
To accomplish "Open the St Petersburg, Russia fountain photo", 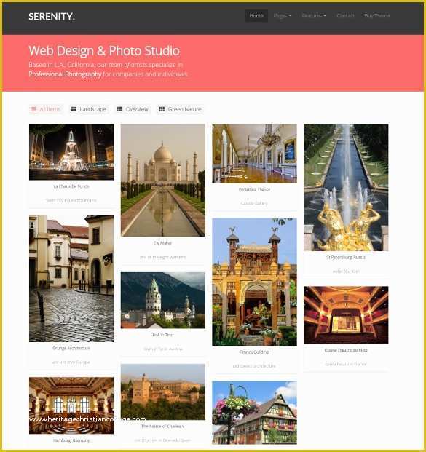I will pyautogui.click(x=346, y=187).
